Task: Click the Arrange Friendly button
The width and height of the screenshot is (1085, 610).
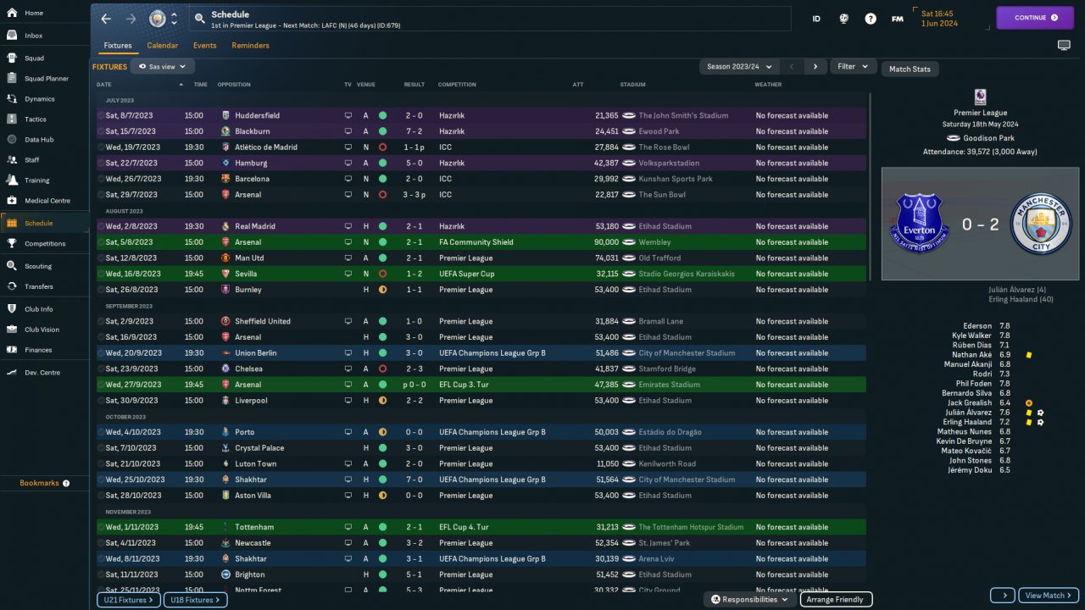Action: pos(834,600)
